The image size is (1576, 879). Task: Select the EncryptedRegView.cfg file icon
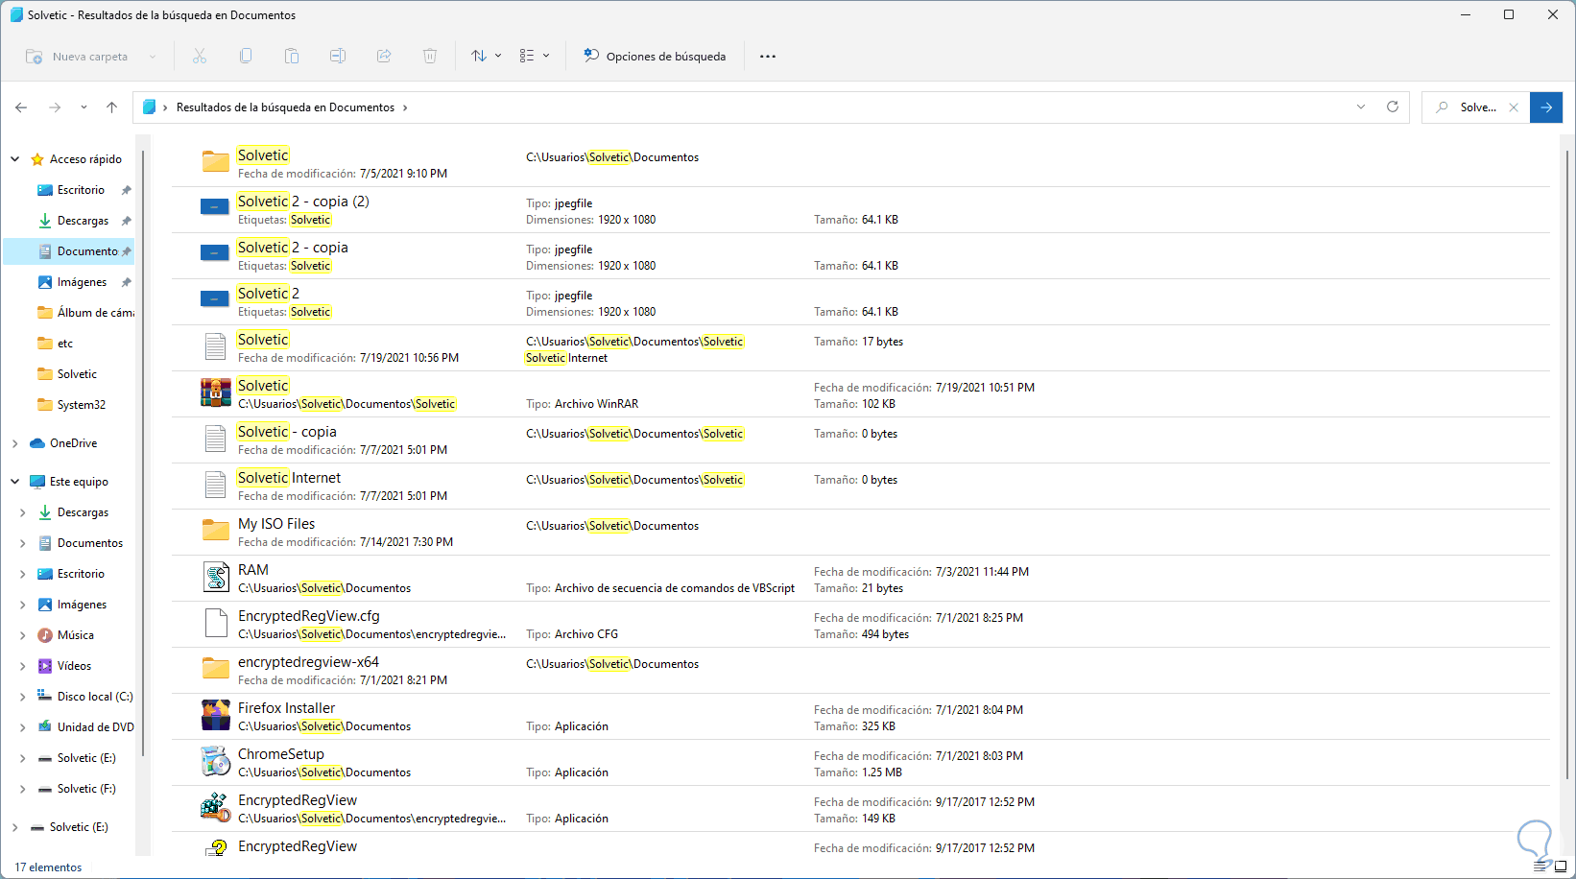216,623
